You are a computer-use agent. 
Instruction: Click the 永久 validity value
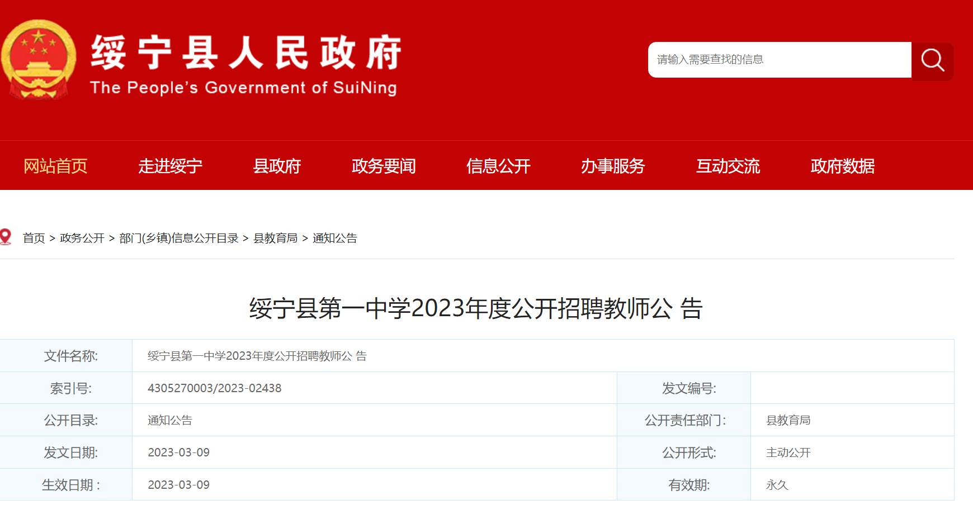[777, 485]
